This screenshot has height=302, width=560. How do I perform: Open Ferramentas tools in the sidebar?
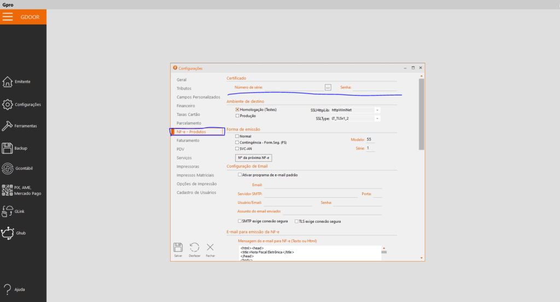(x=8, y=126)
